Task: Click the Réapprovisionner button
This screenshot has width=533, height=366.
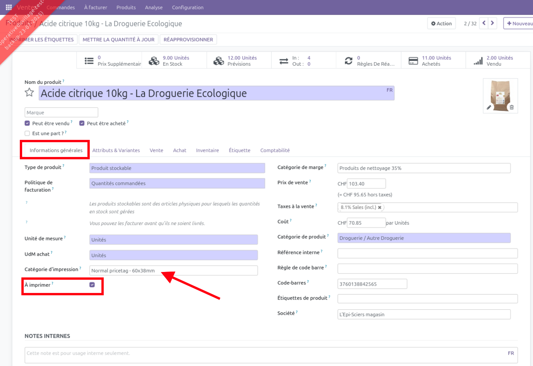Action: [188, 40]
